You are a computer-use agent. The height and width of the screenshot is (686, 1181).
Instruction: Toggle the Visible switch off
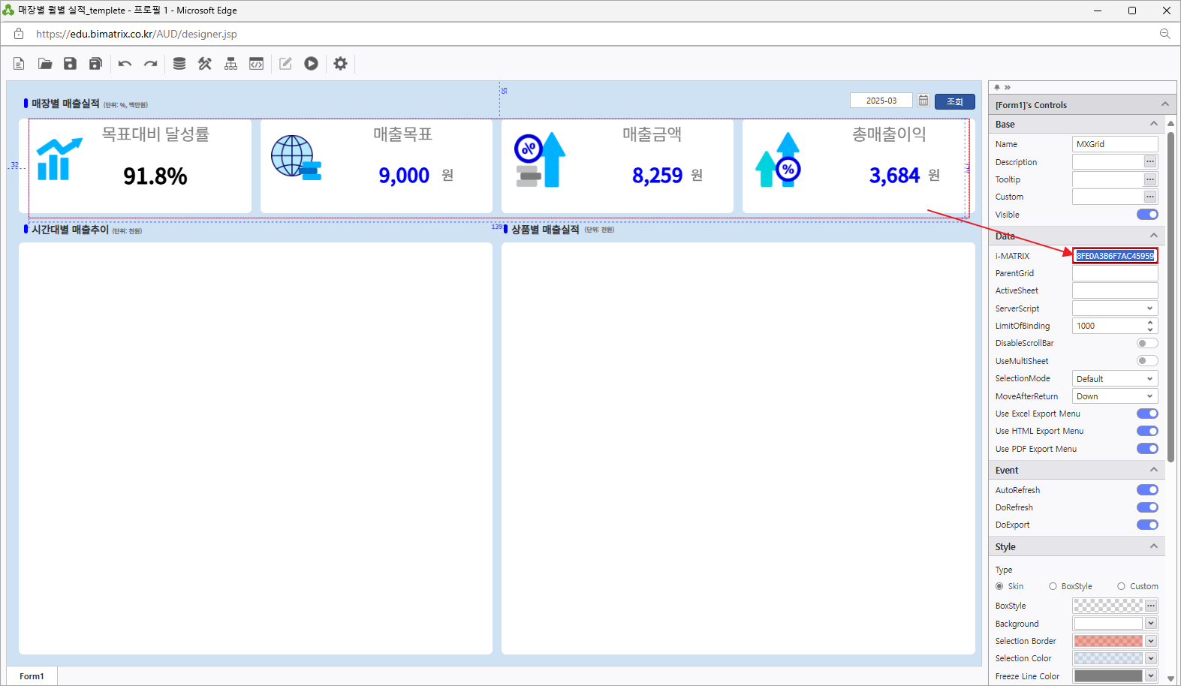(x=1147, y=215)
